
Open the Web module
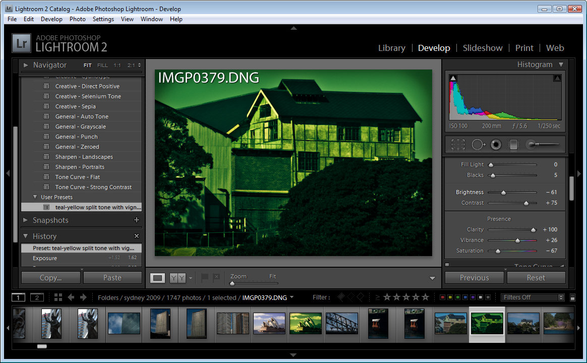[x=555, y=48]
